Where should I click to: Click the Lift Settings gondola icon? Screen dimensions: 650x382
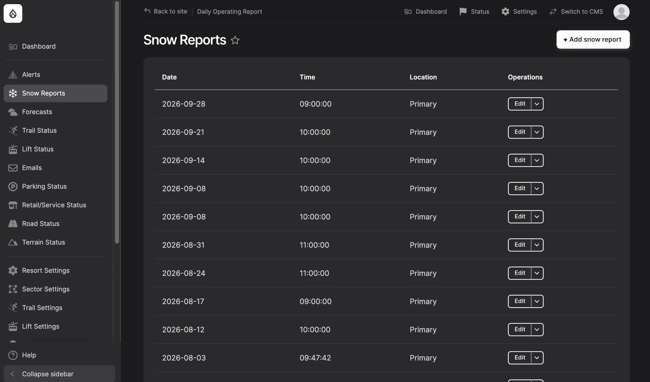tap(13, 326)
